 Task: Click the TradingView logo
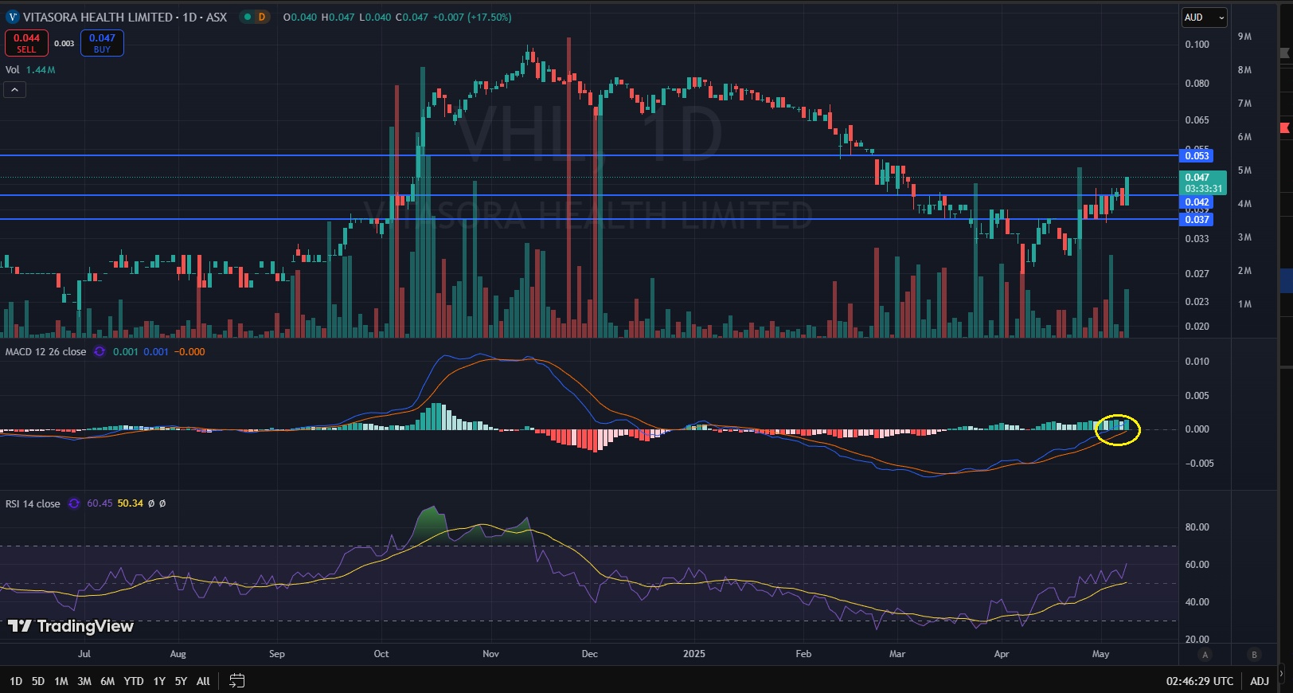point(71,626)
